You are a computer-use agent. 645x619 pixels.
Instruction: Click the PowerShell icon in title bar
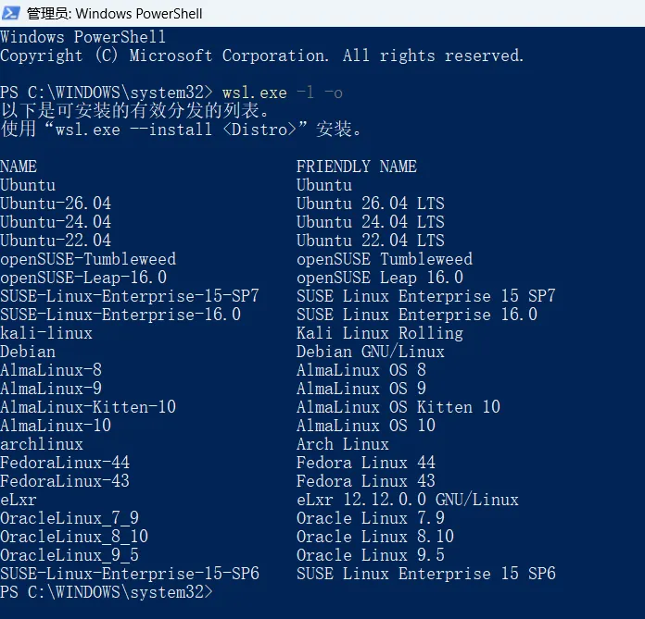click(x=11, y=13)
